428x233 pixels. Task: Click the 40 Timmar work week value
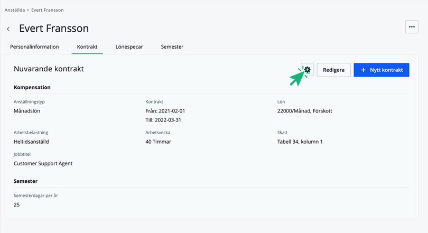[158, 142]
